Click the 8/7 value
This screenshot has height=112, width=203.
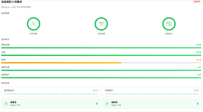pos(200,67)
